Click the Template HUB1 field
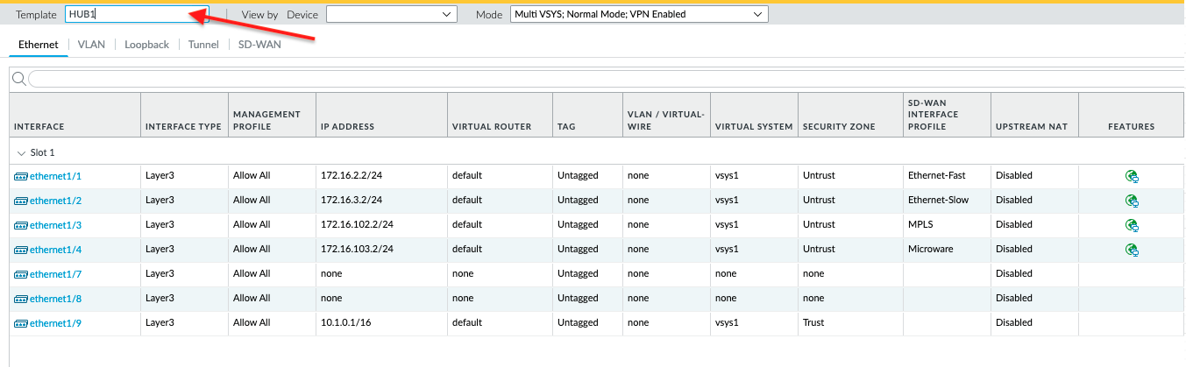The height and width of the screenshot is (367, 1186). coord(137,14)
